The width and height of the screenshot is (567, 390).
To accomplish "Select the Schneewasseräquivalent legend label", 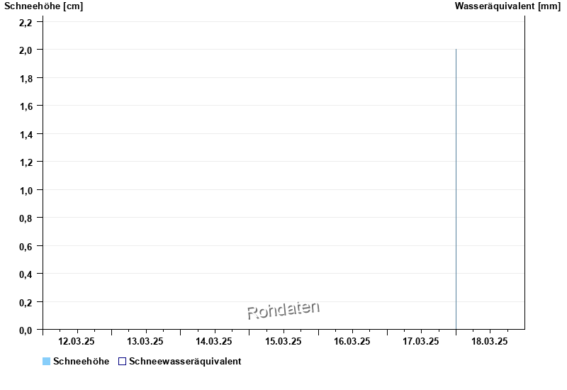I will 185,362.
